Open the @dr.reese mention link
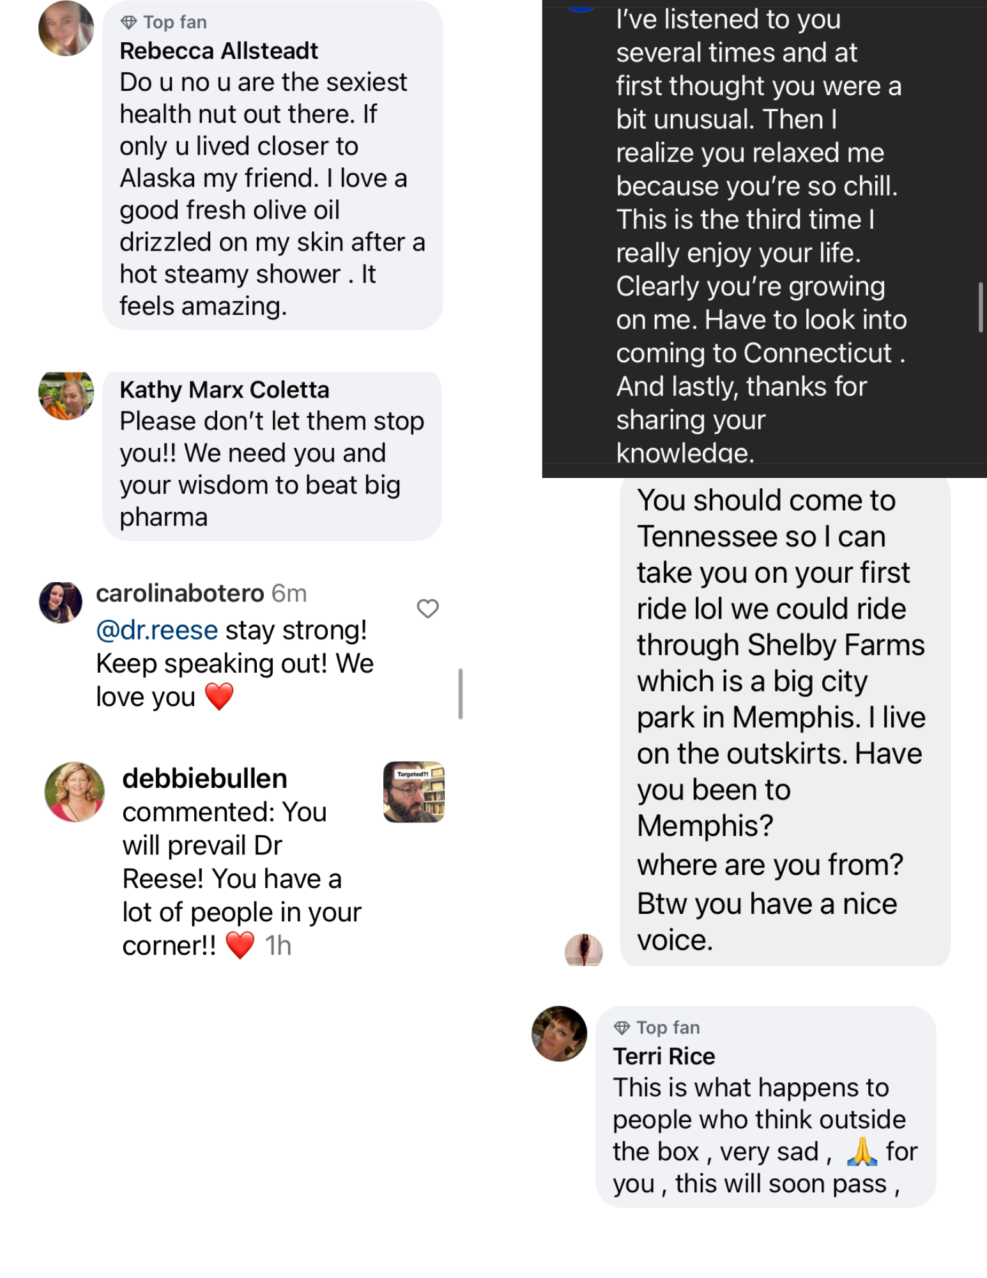The width and height of the screenshot is (987, 1278). [x=157, y=631]
